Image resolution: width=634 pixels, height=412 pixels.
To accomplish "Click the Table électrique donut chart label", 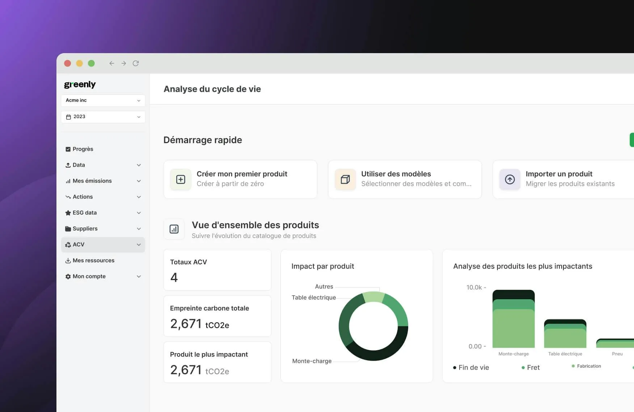I will tap(314, 297).
